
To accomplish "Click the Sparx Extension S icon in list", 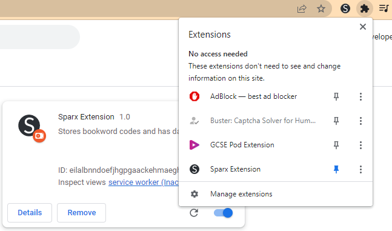I will [194, 169].
